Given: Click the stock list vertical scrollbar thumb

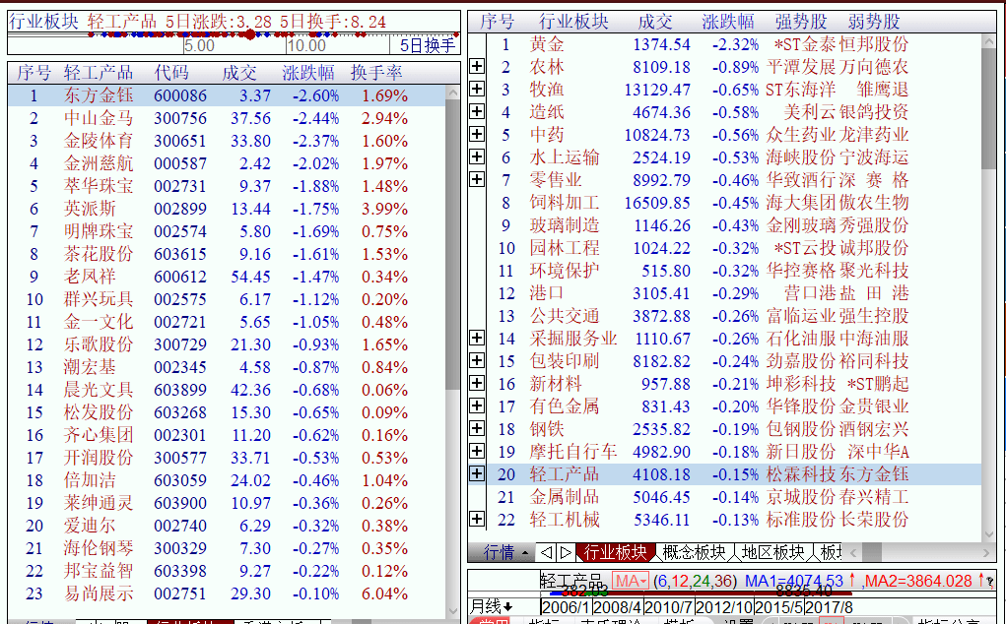Looking at the screenshot, I should click(x=453, y=243).
